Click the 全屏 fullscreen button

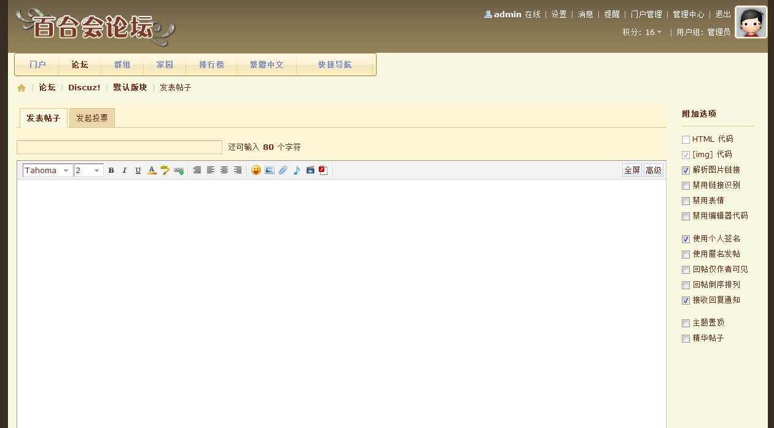632,170
